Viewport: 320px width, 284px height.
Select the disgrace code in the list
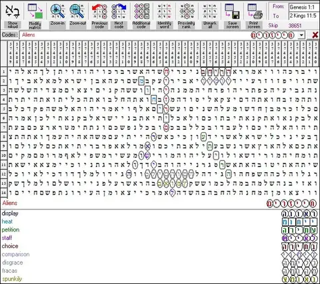tap(13, 263)
